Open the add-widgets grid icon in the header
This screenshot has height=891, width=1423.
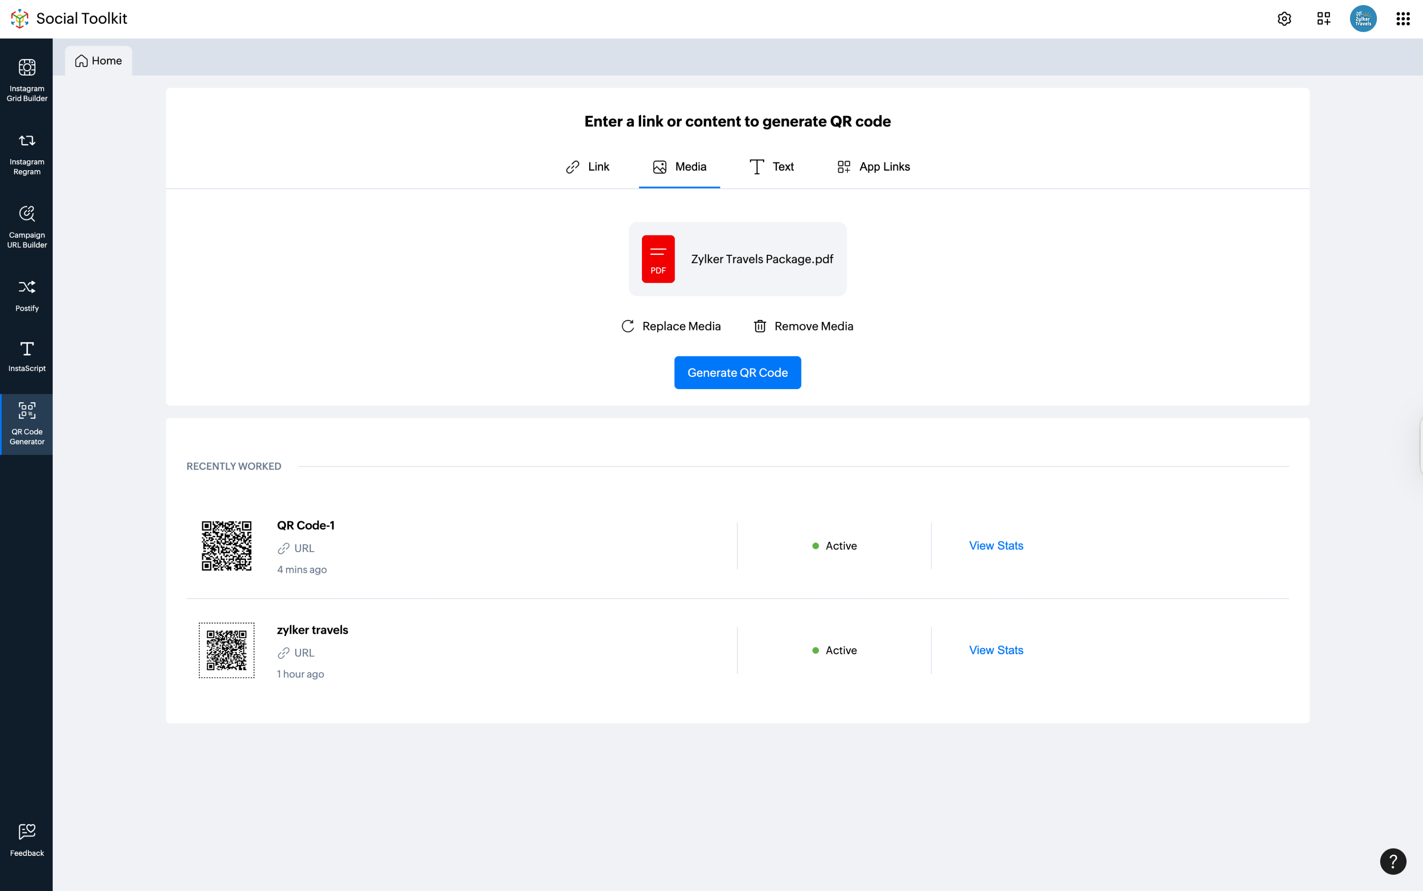(x=1323, y=19)
